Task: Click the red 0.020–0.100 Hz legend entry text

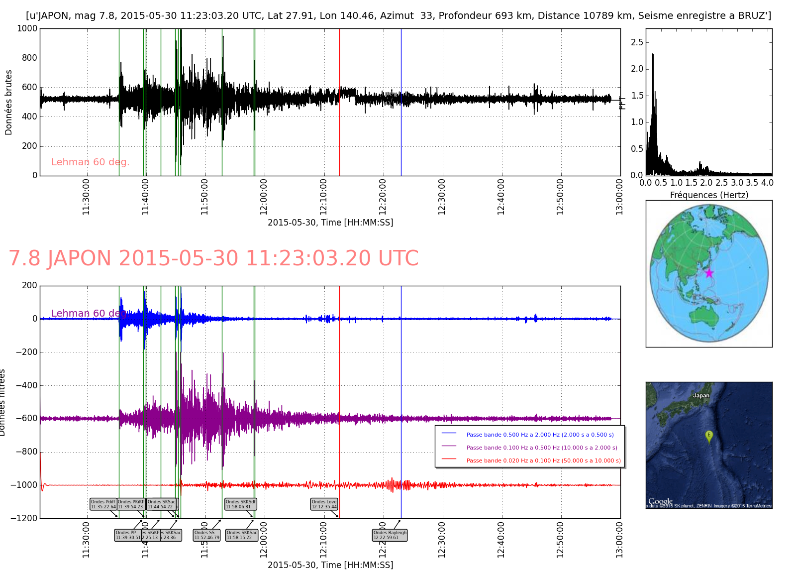Action: point(543,461)
